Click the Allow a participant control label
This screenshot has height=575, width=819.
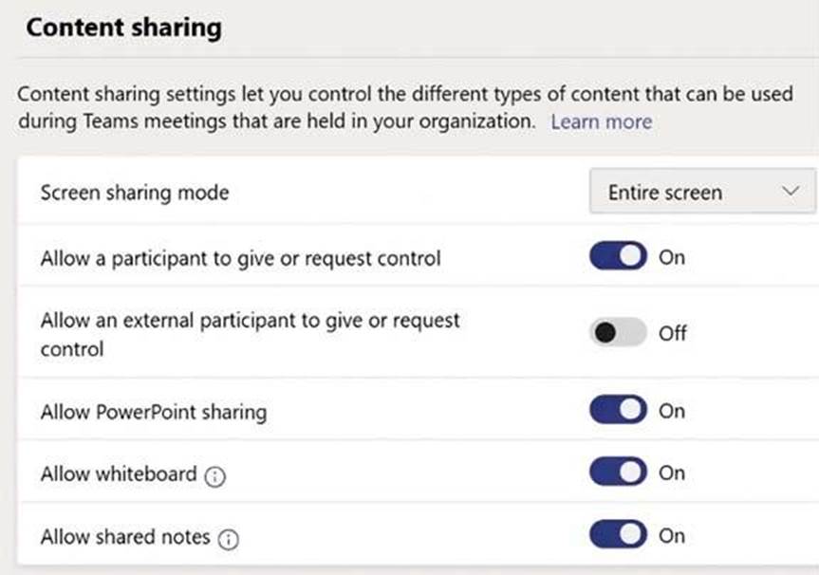[240, 258]
